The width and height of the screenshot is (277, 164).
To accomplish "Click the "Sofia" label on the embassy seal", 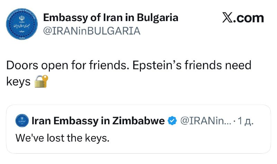I will (21, 40).
